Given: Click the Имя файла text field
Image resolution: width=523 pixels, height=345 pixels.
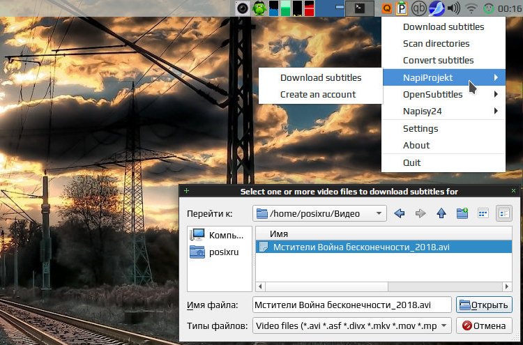Looking at the screenshot, I should 352,305.
